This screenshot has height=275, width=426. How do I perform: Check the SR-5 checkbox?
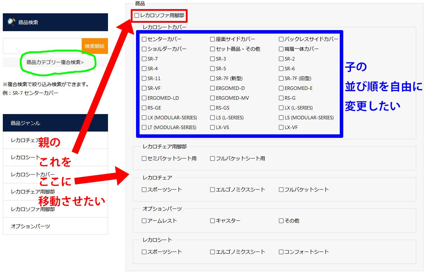(x=212, y=69)
